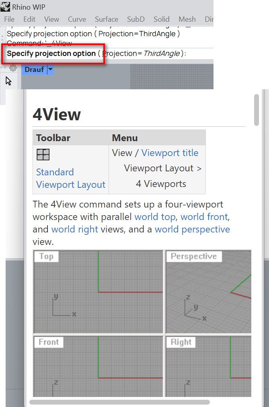Click the vertical scrollbar of help panel
This screenshot has width=269, height=407.
pos(257,110)
